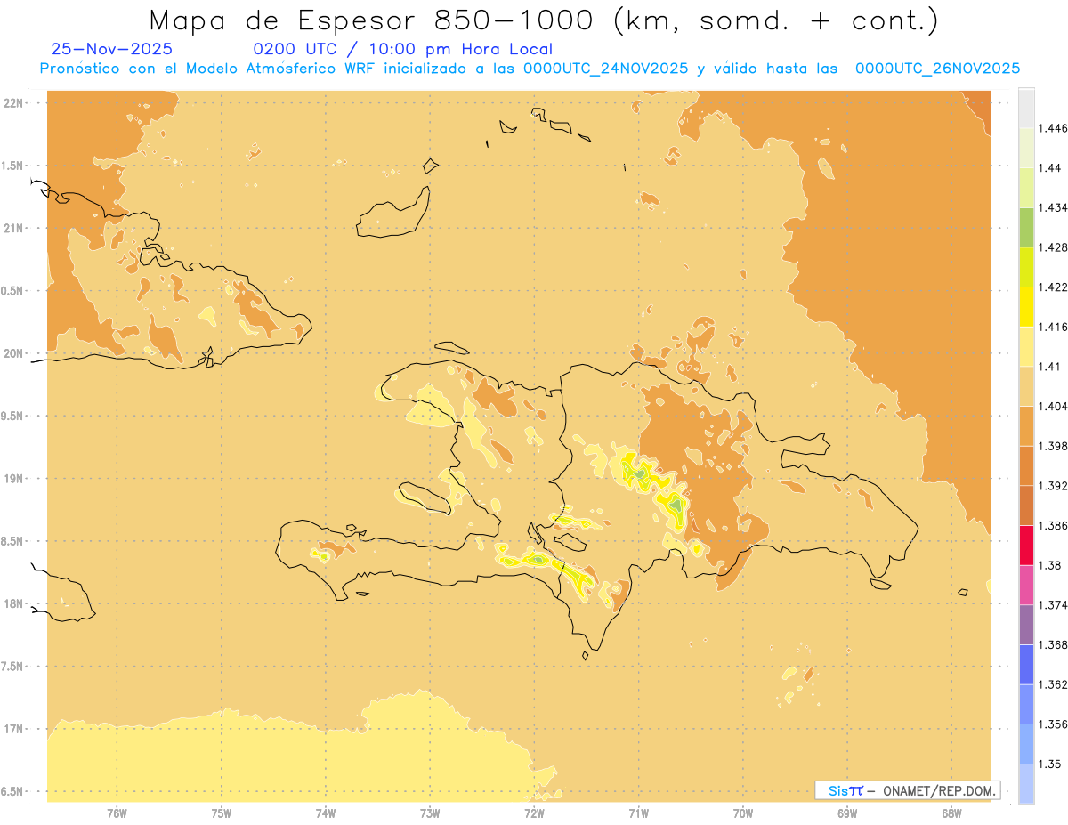The width and height of the screenshot is (1068, 825).
Task: Click the 69W longitude axis label
Action: [x=847, y=813]
